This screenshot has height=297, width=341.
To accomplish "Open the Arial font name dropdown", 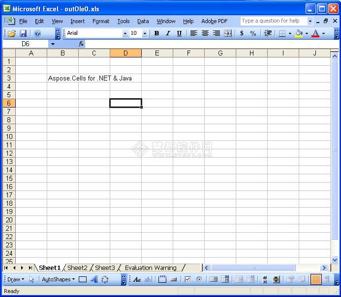I will (x=125, y=33).
